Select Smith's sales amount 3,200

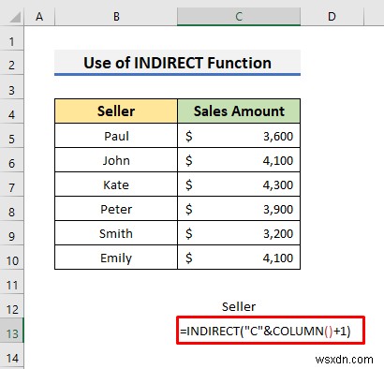click(239, 233)
